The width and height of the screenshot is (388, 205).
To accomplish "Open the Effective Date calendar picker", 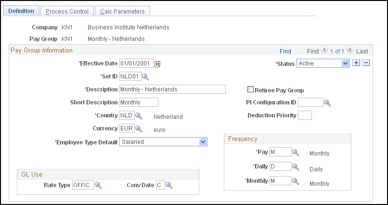I will coord(157,64).
